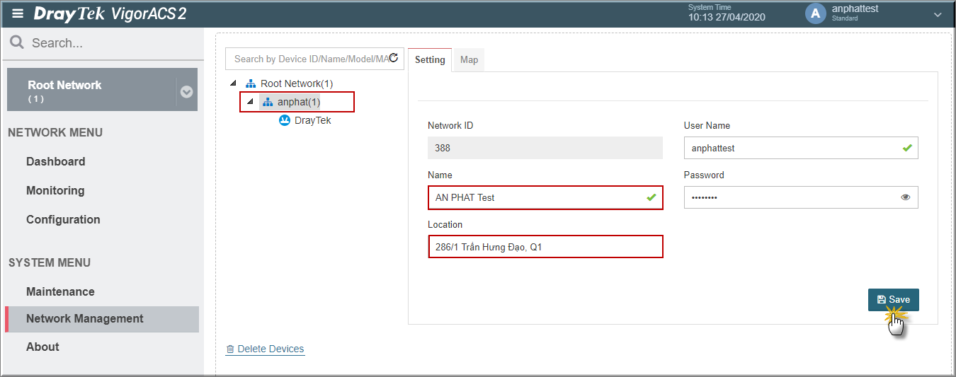Click the user avatar icon
Viewport: 956px width, 377px height.
tap(816, 13)
